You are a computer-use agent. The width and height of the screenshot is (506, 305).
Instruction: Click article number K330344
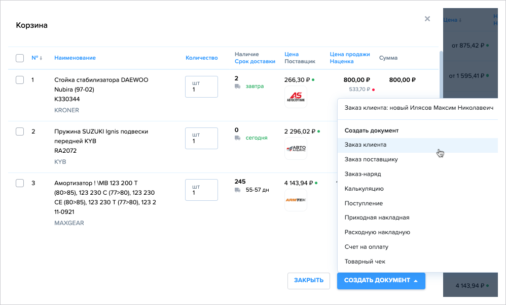(x=67, y=99)
